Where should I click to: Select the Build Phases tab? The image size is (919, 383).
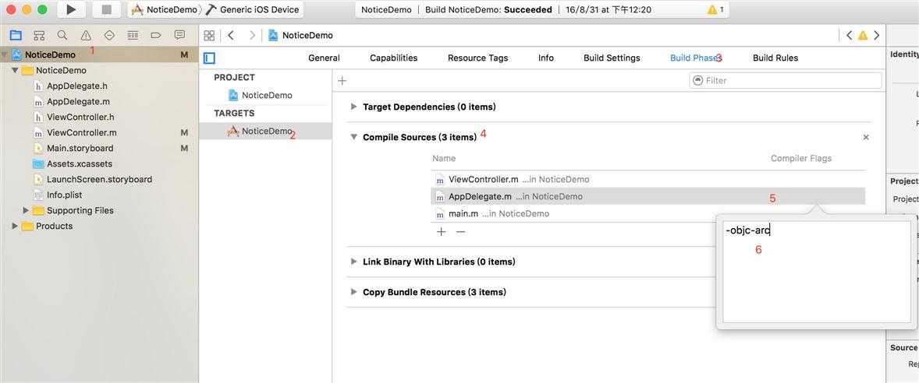[x=695, y=58]
